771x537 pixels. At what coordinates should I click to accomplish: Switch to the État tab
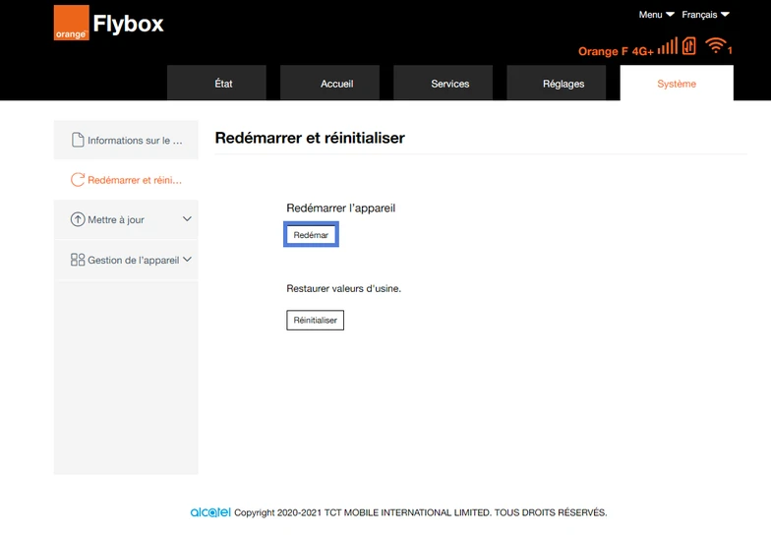[216, 83]
